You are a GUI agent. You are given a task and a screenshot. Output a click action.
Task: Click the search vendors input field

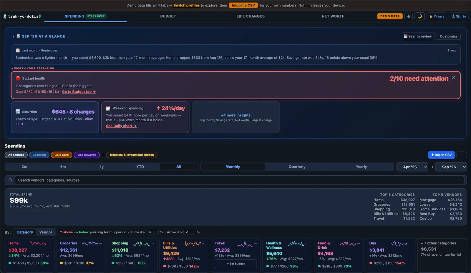point(239,180)
